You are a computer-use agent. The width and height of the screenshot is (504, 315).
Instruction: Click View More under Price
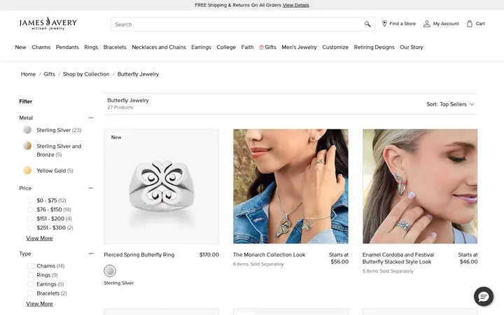pyautogui.click(x=39, y=238)
